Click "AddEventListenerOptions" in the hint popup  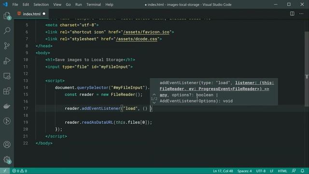click(188, 101)
